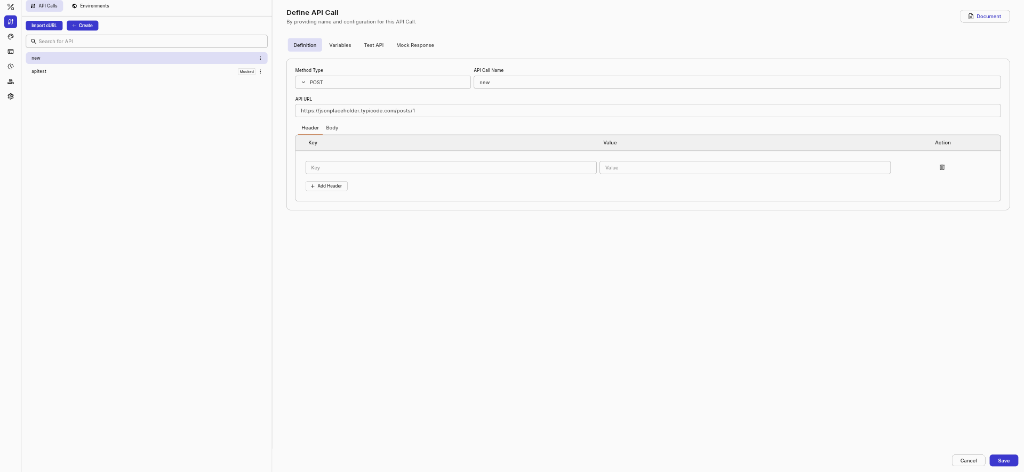Viewport: 1024px width, 472px height.
Task: Open the three-dot menu for 'apitest'
Action: tap(260, 71)
